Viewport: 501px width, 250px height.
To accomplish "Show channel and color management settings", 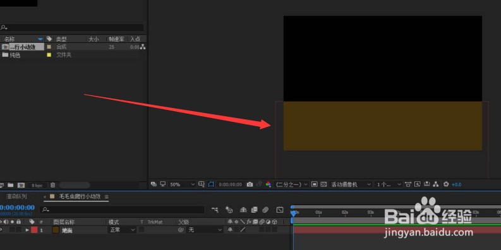I will click(x=269, y=184).
